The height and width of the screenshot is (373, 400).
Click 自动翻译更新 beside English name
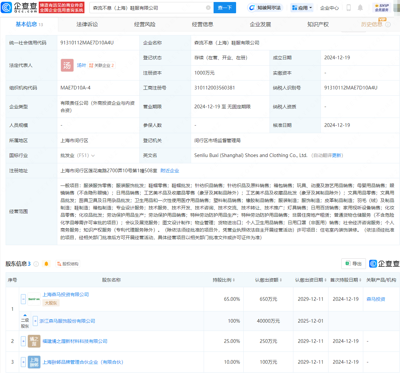click(x=327, y=155)
